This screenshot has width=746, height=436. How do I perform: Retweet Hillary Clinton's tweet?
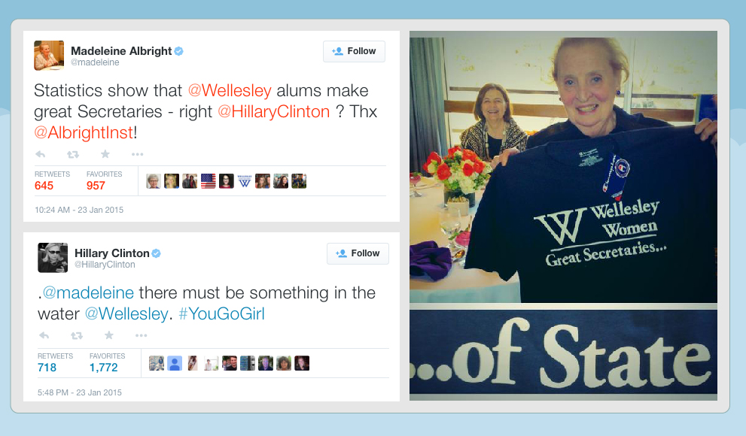pyautogui.click(x=77, y=336)
